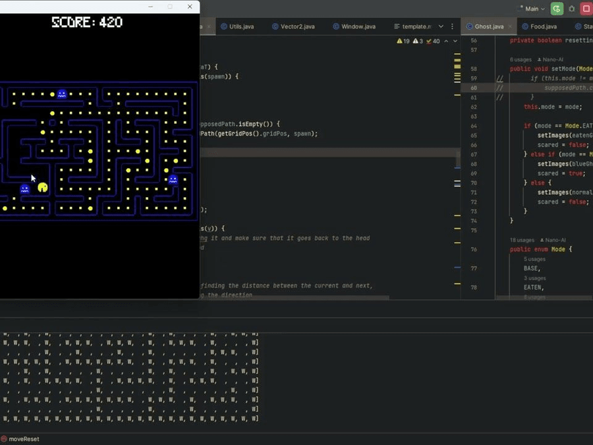Click the horizontal scrollbar of the left editor
593x445 pixels.
point(295,298)
